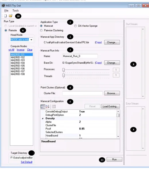Click the Threads slider handle
This screenshot has height=169, width=149.
tap(64, 75)
